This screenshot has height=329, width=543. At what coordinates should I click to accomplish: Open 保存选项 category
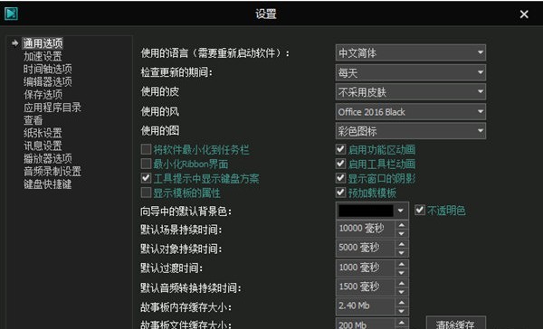pyautogui.click(x=43, y=94)
